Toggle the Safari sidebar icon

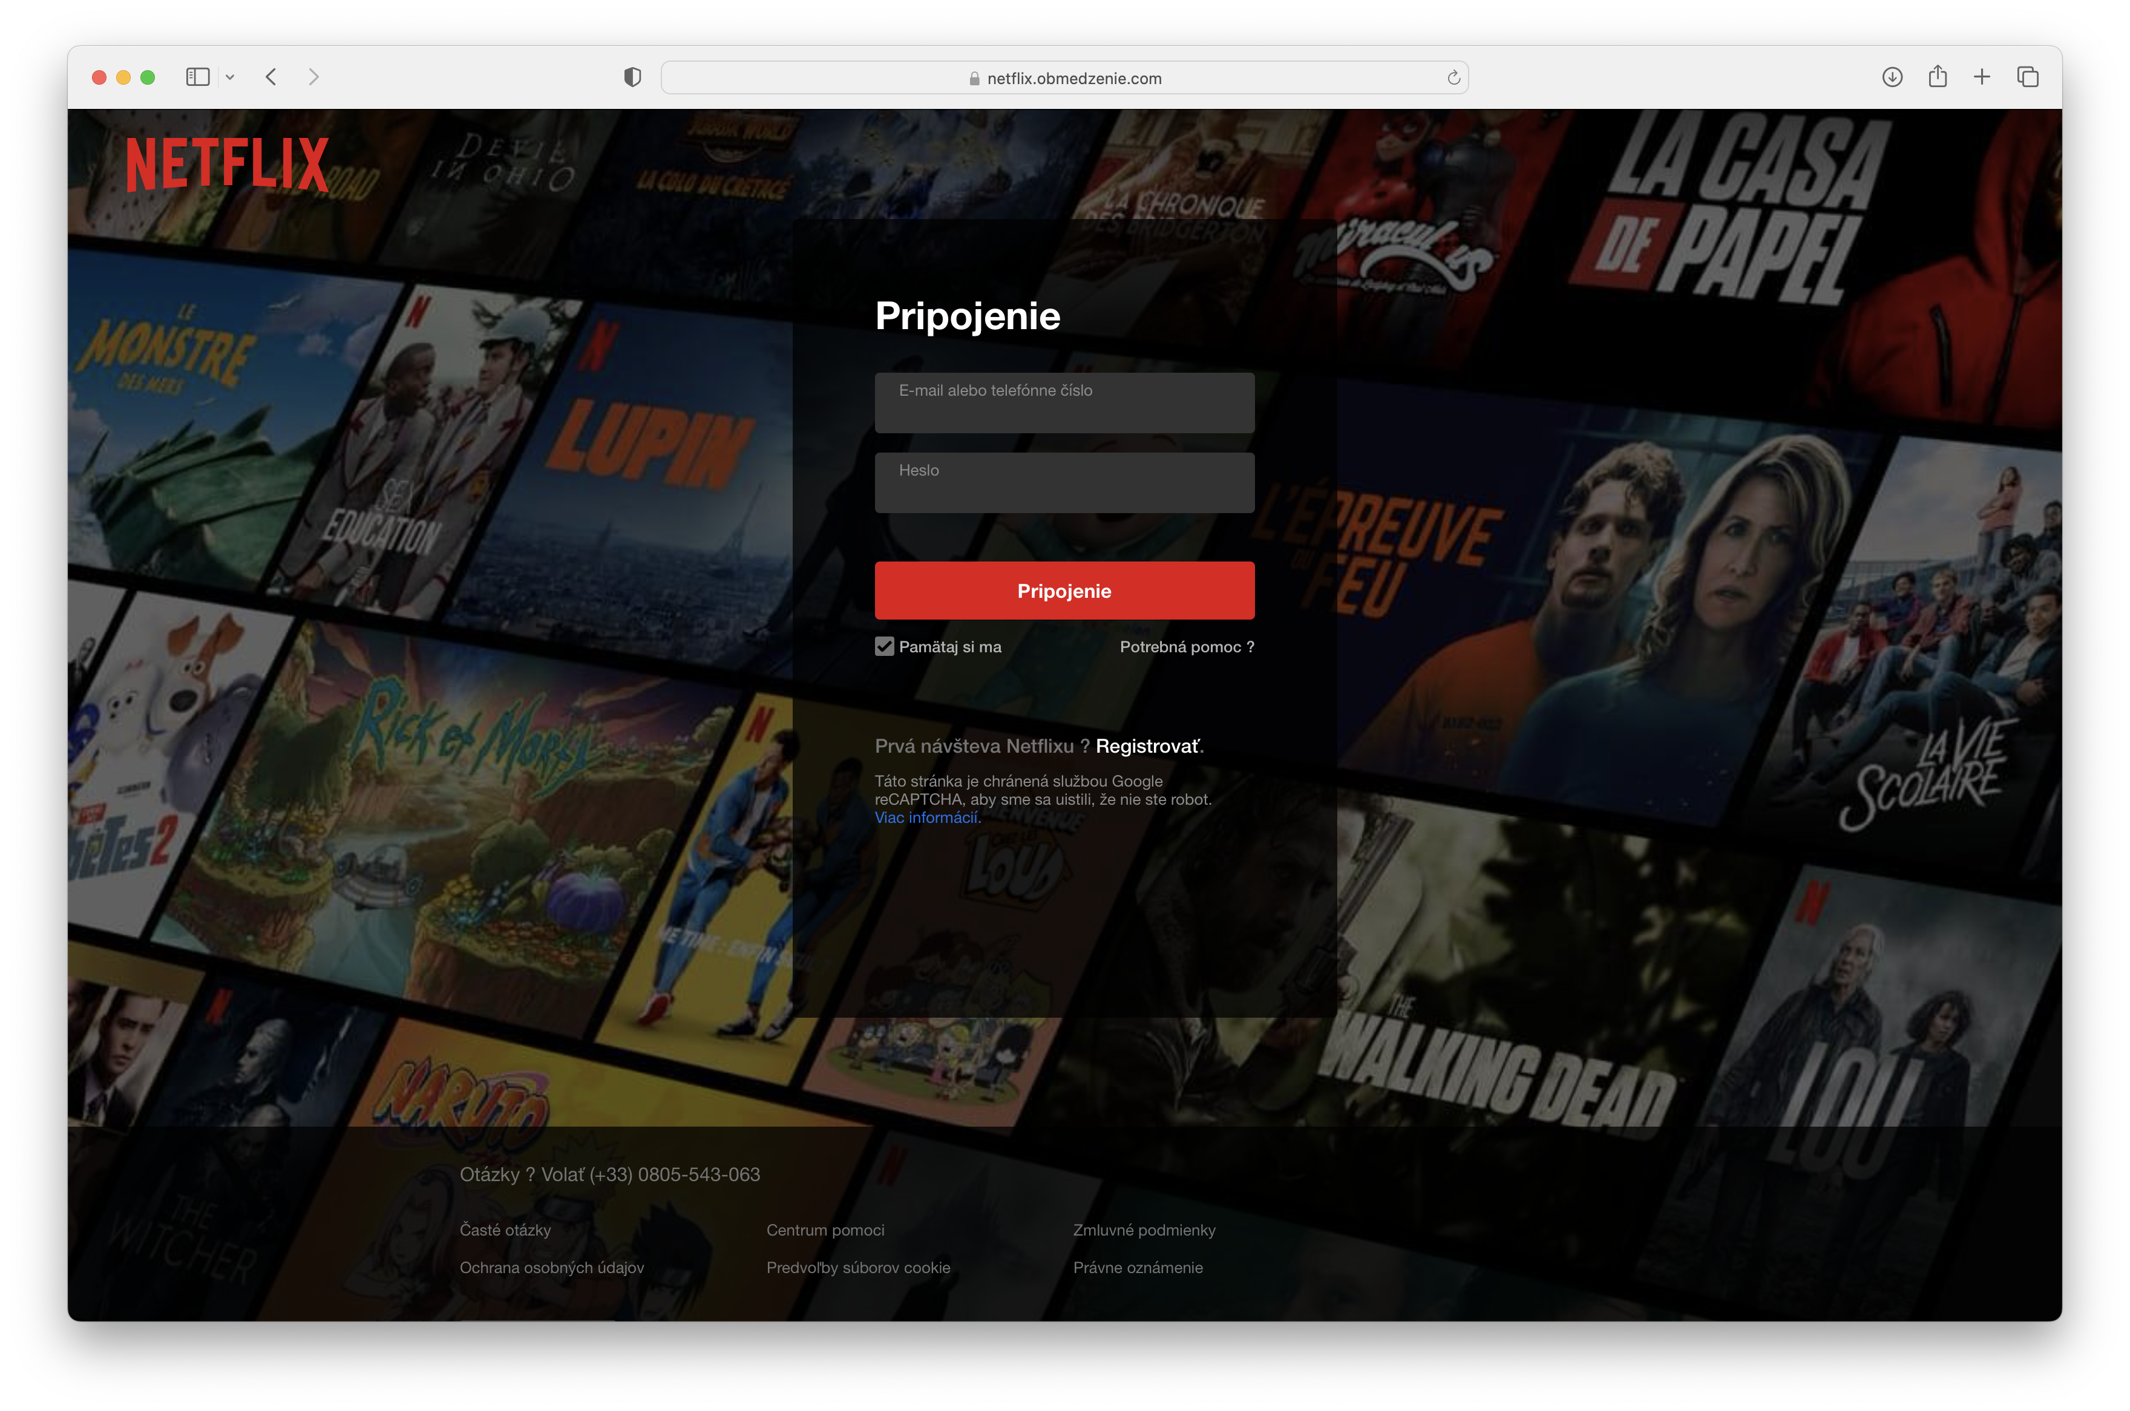click(x=197, y=77)
